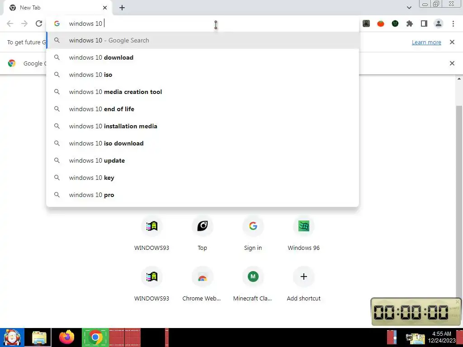
Task: Dismiss the 'To get future' info bar
Action: 452,42
